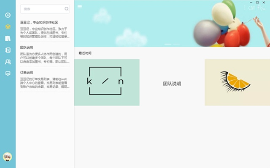
Task: Select the 订单说明 entry in list panel
Action: (44, 80)
